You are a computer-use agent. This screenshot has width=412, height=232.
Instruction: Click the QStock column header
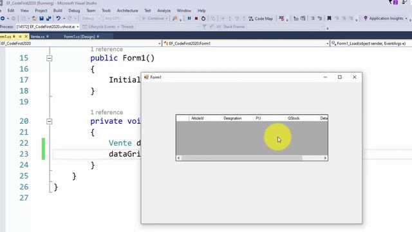(302, 119)
